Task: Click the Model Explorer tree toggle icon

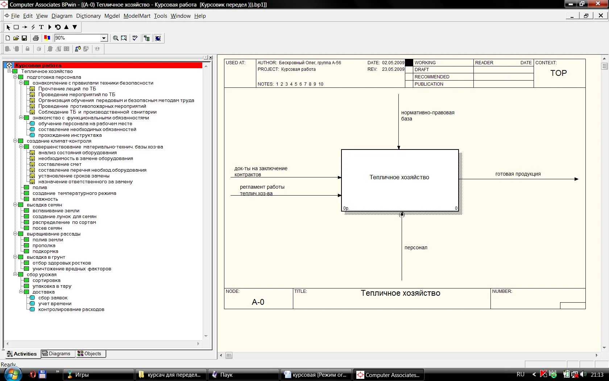Action: (x=147, y=38)
